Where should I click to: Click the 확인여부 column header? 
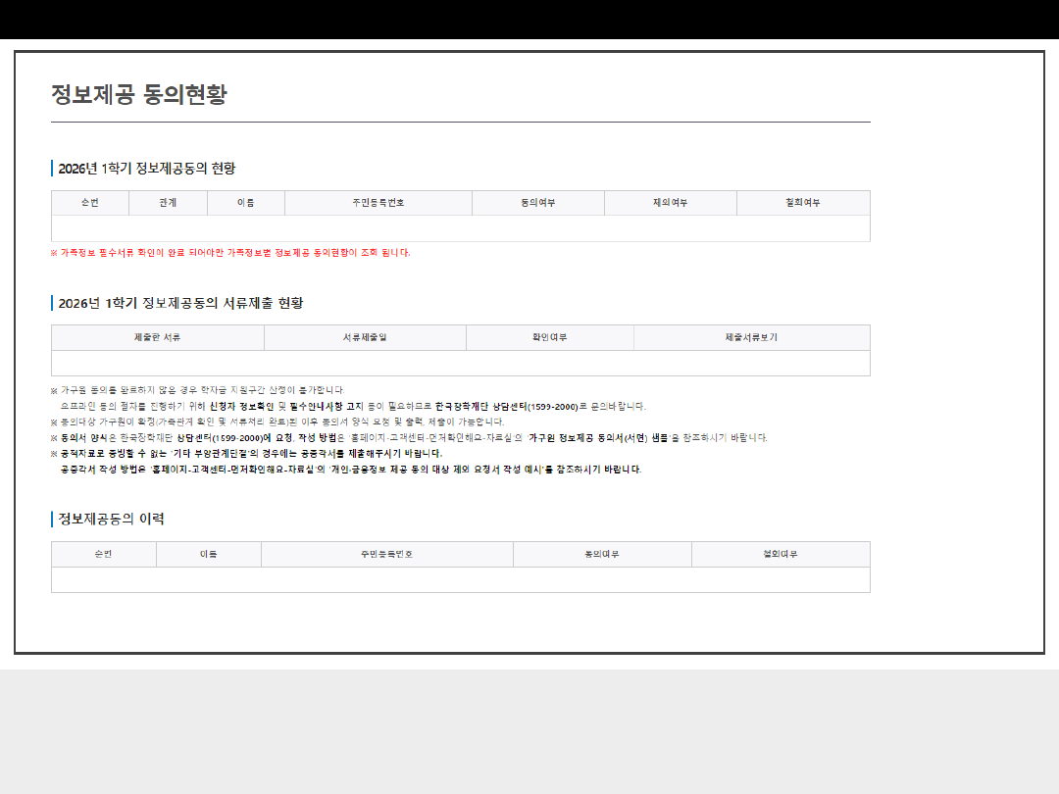click(x=550, y=337)
